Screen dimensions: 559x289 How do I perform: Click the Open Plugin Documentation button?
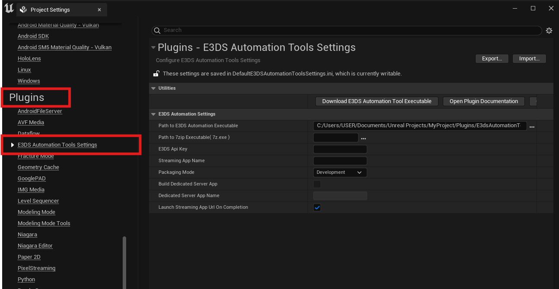(483, 101)
